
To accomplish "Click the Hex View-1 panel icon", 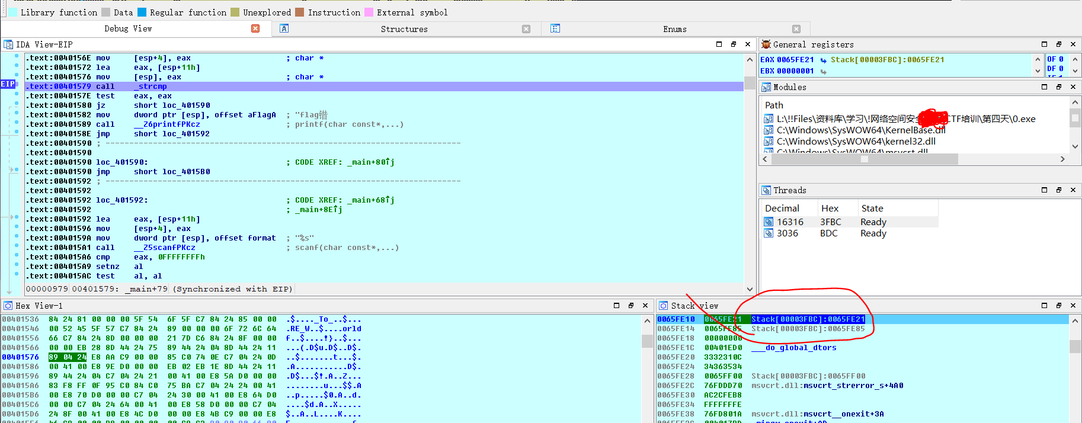I will [x=8, y=306].
